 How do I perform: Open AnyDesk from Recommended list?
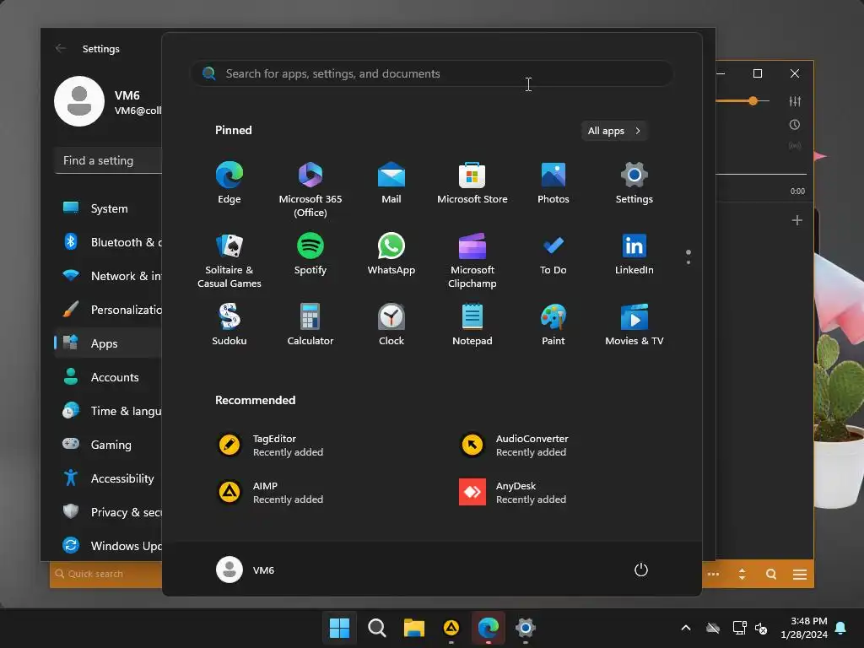(512, 493)
